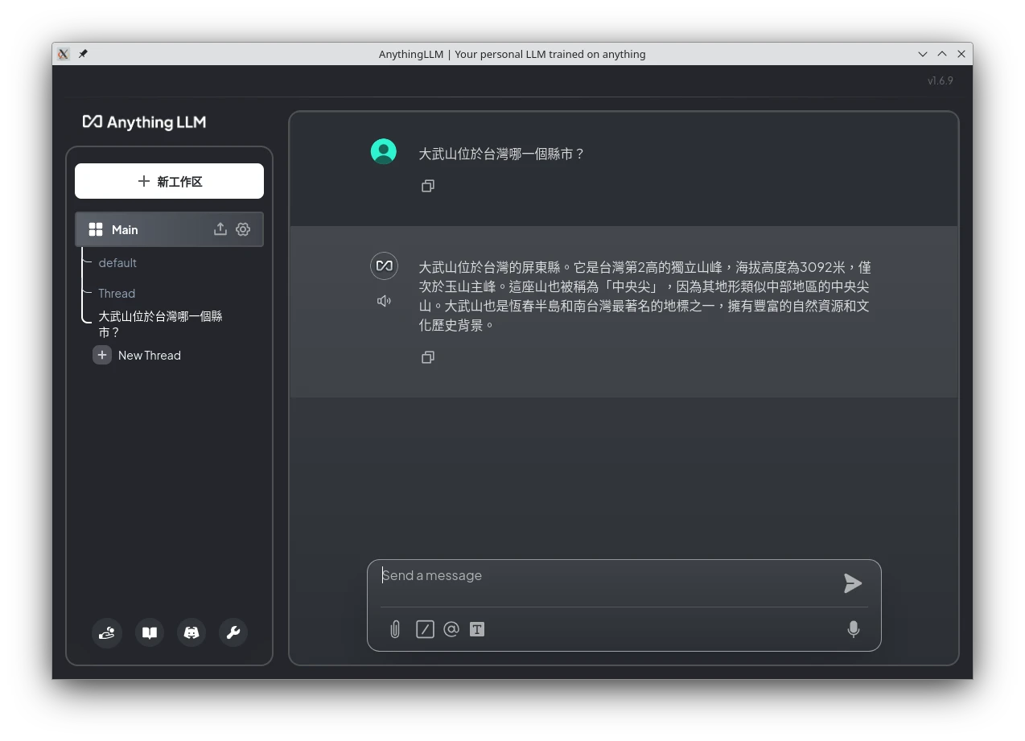This screenshot has width=1025, height=741.
Task: Click the AnythingLLM assistant avatar
Action: coord(384,266)
